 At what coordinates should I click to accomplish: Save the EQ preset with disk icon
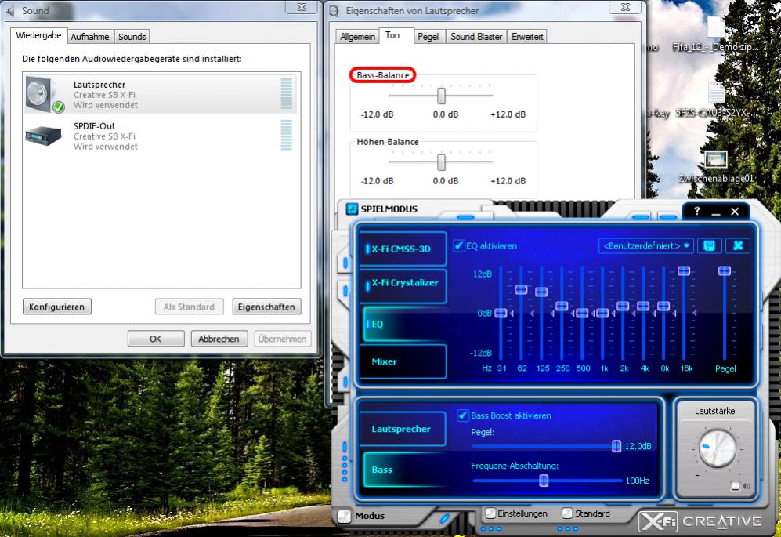tap(709, 245)
